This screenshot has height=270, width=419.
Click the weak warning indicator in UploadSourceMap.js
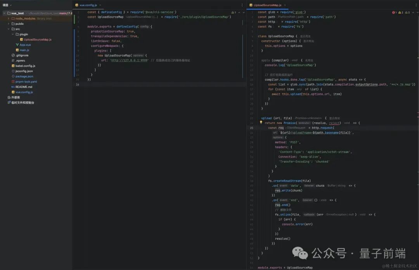(407, 12)
